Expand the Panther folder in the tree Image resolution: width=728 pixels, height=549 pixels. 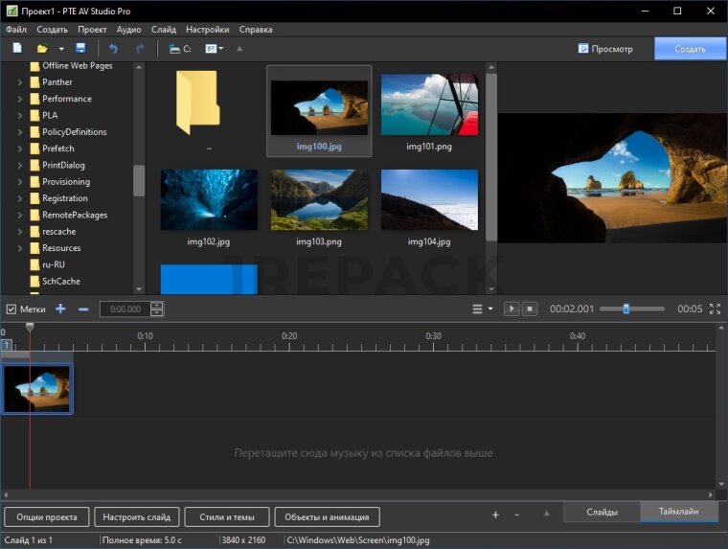point(20,82)
